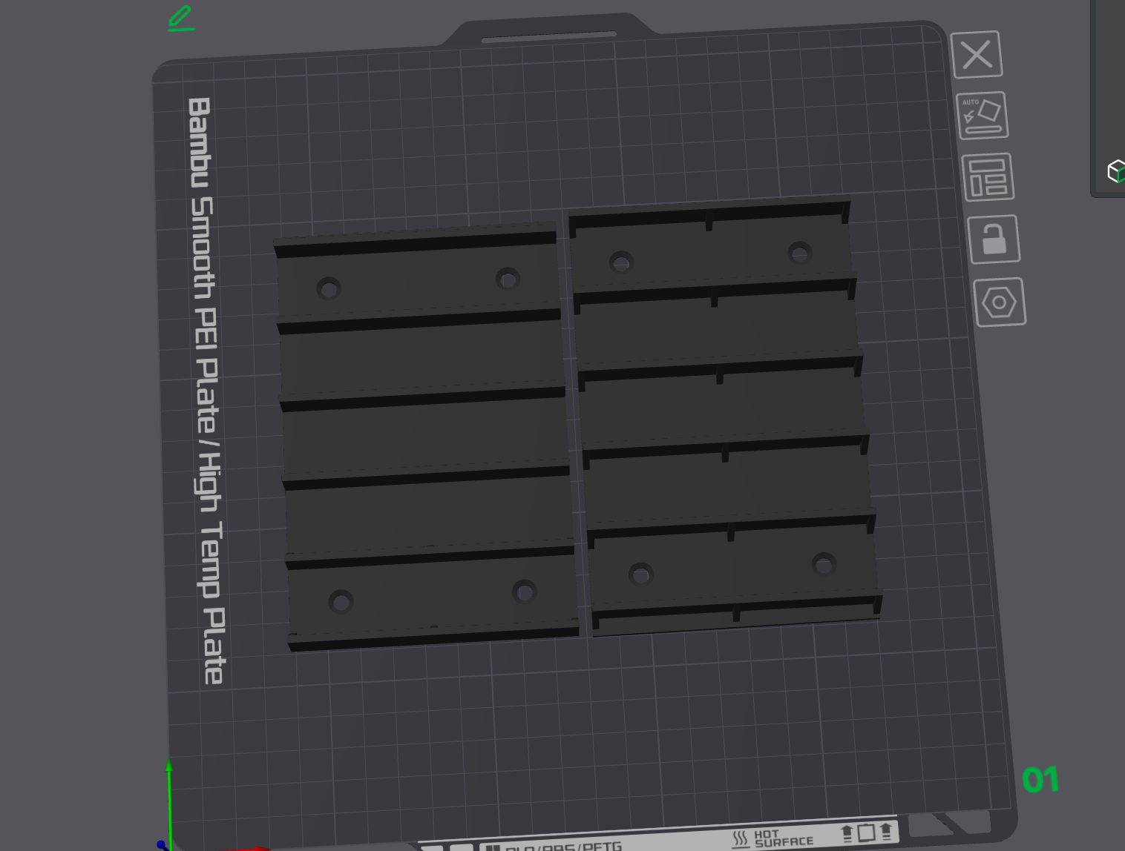Click the green pencil plate name icon
This screenshot has height=851, width=1125.
click(181, 19)
